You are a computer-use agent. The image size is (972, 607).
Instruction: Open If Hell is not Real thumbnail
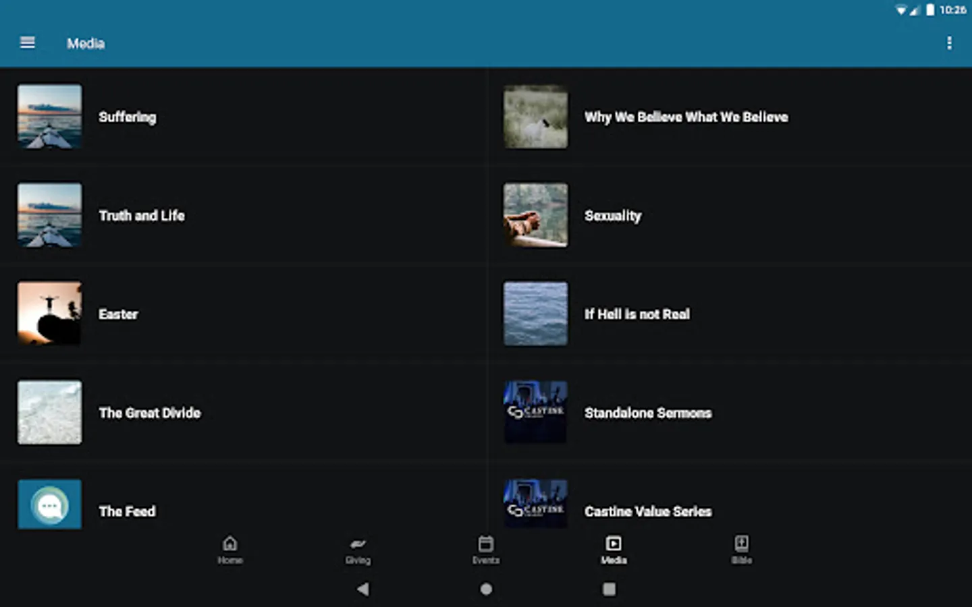point(536,314)
